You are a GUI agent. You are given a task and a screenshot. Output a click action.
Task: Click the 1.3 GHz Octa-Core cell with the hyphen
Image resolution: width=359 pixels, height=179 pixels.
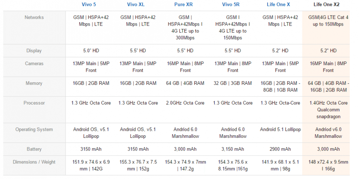click(x=280, y=103)
